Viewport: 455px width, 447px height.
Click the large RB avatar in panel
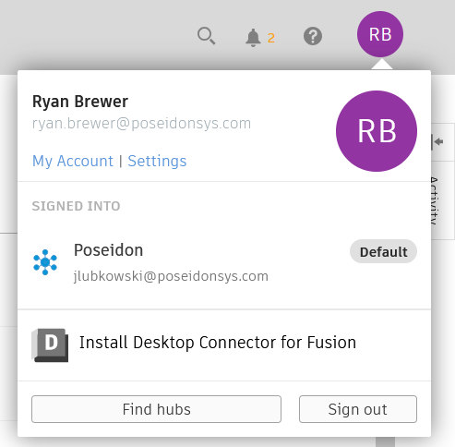pos(377,131)
